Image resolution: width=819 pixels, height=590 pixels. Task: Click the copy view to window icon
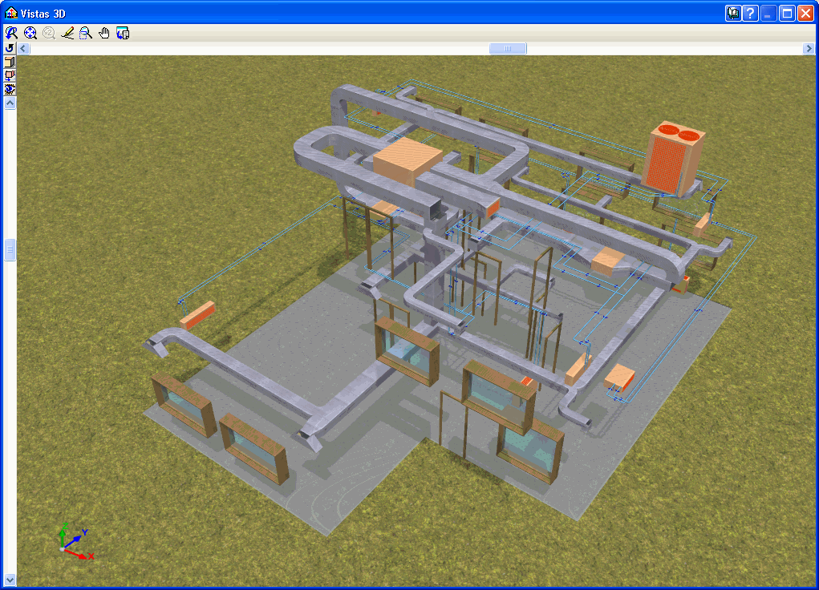tap(123, 33)
